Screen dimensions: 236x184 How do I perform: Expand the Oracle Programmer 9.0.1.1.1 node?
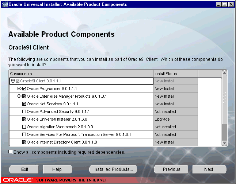(x=19, y=89)
